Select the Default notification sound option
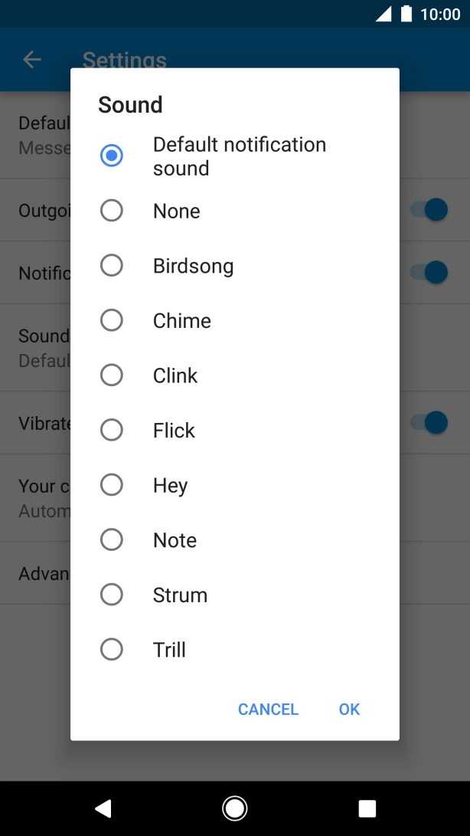 112,155
